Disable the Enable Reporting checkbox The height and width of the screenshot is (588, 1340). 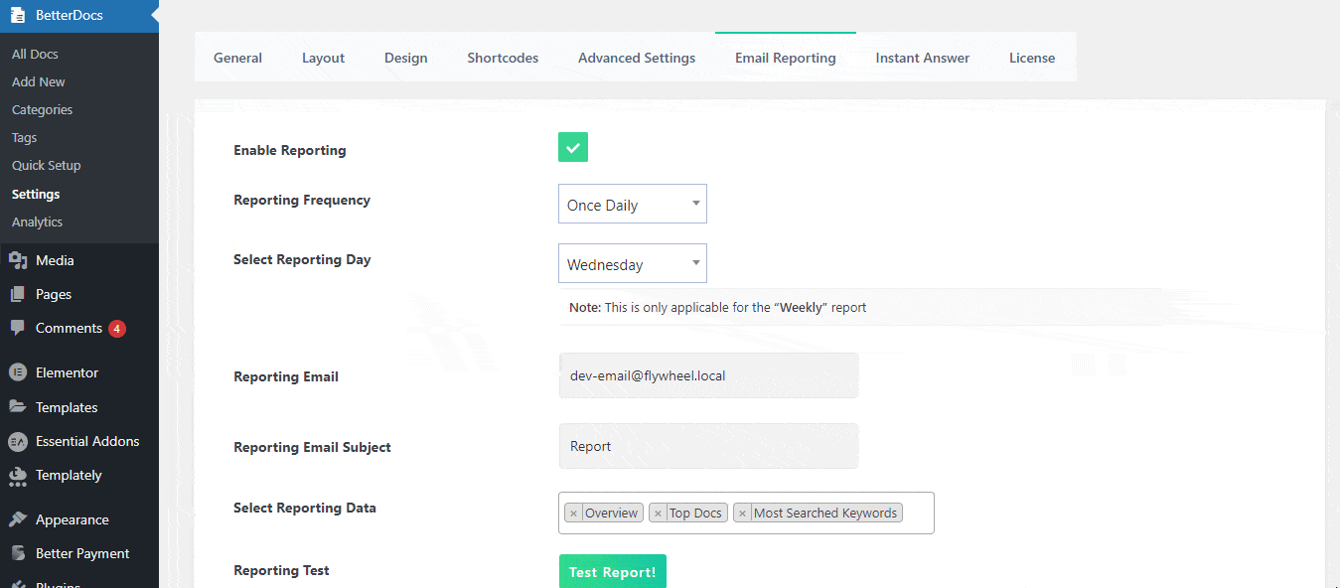point(573,148)
